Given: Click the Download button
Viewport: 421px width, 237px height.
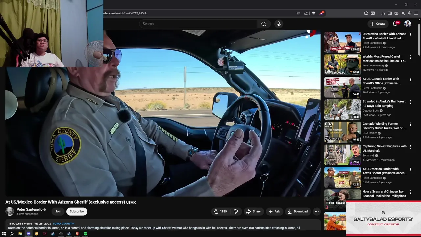Looking at the screenshot, I should click(x=298, y=211).
